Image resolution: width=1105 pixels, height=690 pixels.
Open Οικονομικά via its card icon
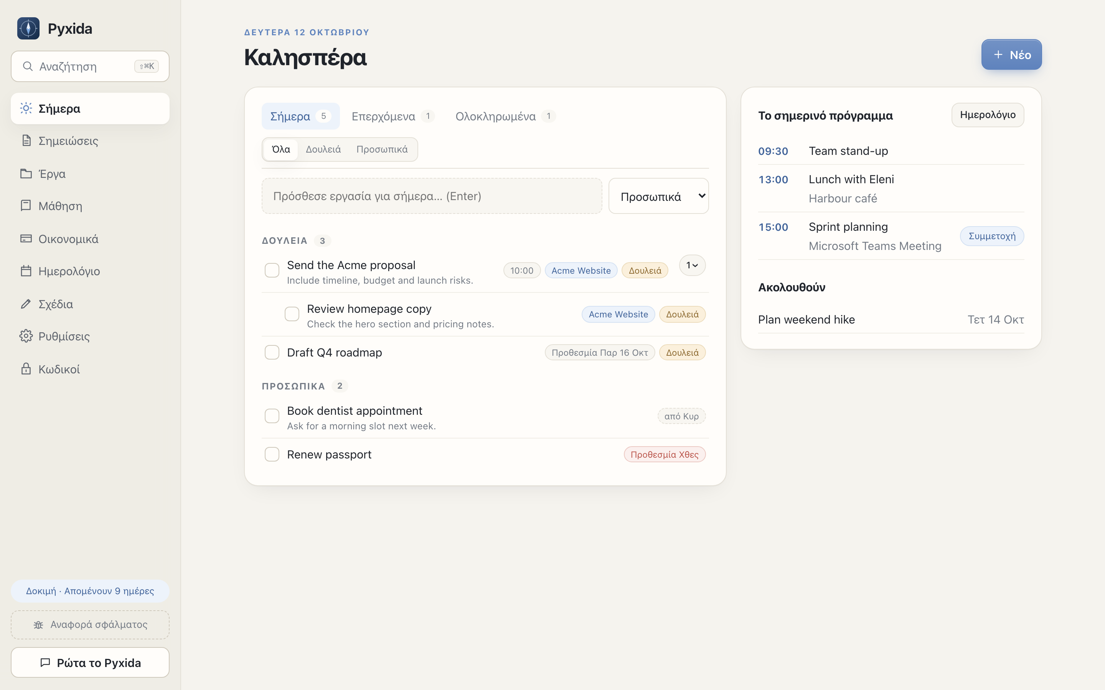tap(26, 239)
